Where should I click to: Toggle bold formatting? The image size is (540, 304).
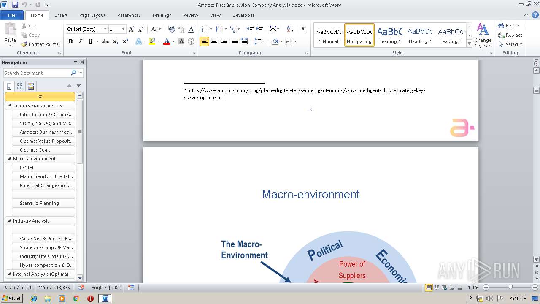70,41
